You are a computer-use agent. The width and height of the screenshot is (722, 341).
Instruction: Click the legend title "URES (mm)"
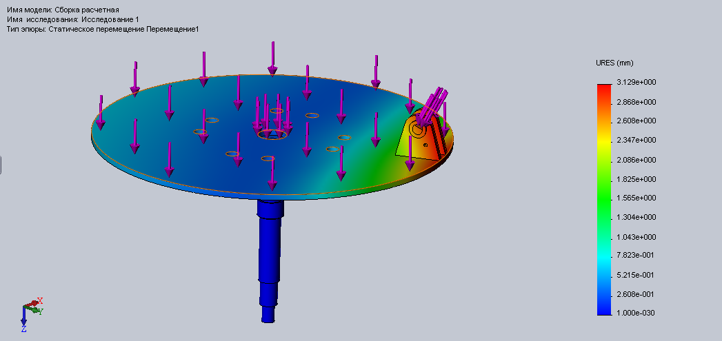point(614,63)
